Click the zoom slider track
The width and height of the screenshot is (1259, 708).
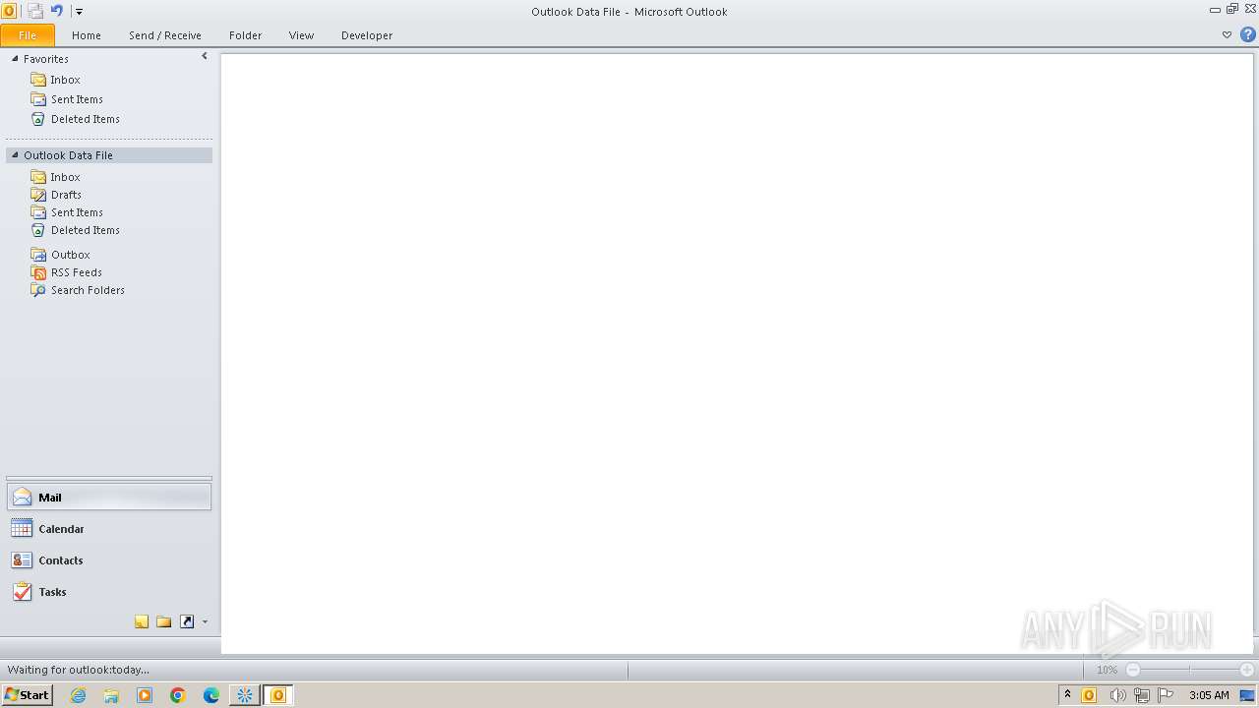click(1190, 670)
